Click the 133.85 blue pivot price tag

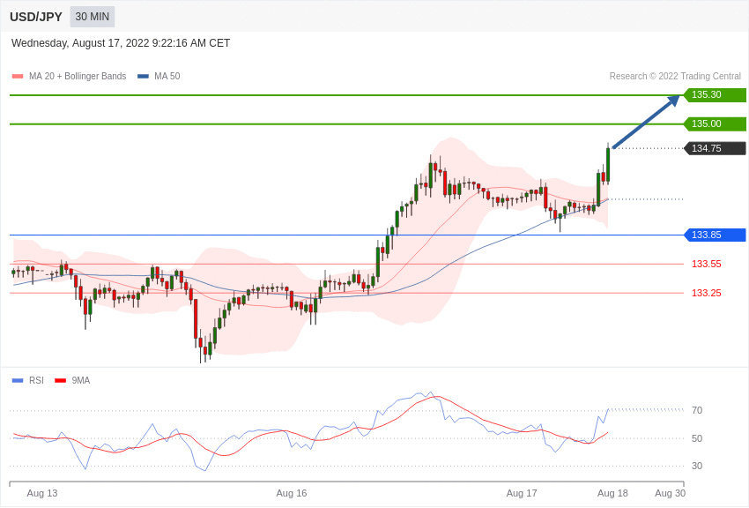[x=715, y=235]
